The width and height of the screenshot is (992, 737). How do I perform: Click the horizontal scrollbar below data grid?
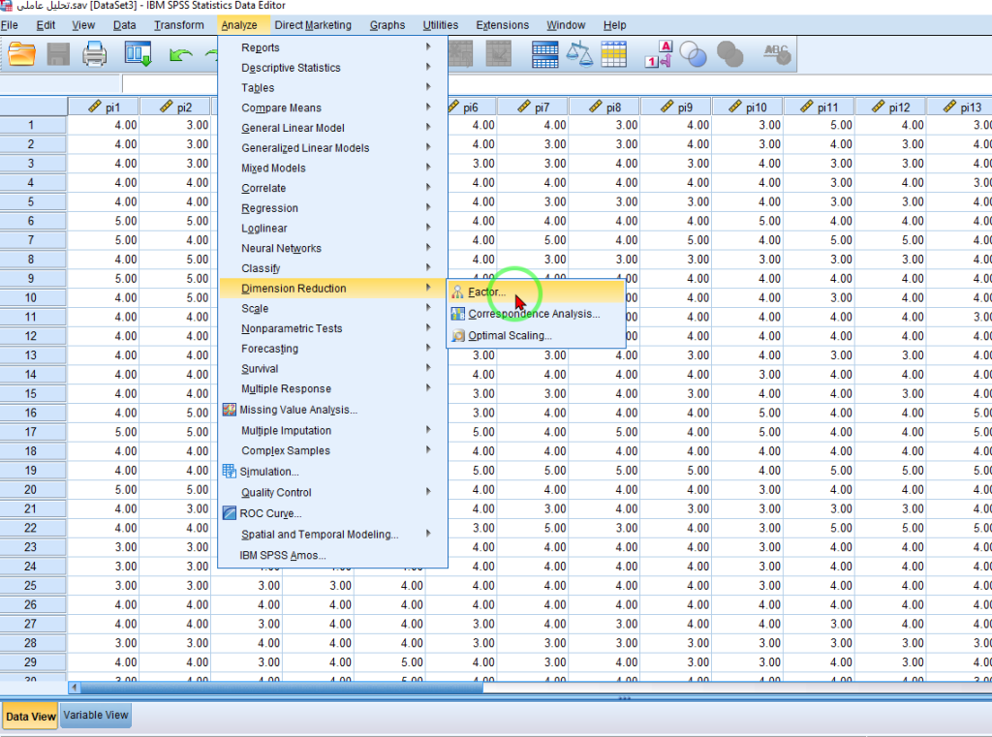(x=281, y=688)
